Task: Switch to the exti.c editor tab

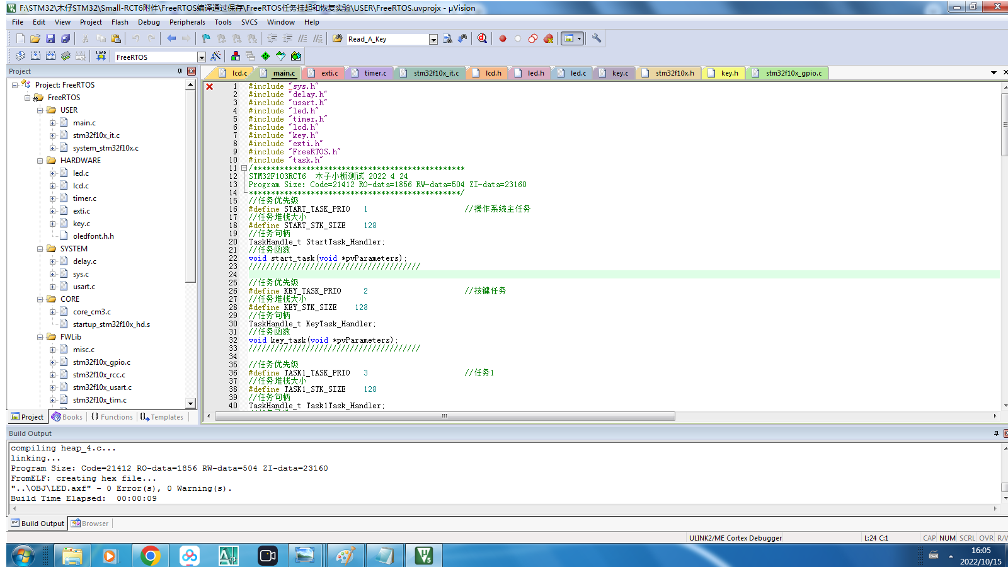Action: 324,73
